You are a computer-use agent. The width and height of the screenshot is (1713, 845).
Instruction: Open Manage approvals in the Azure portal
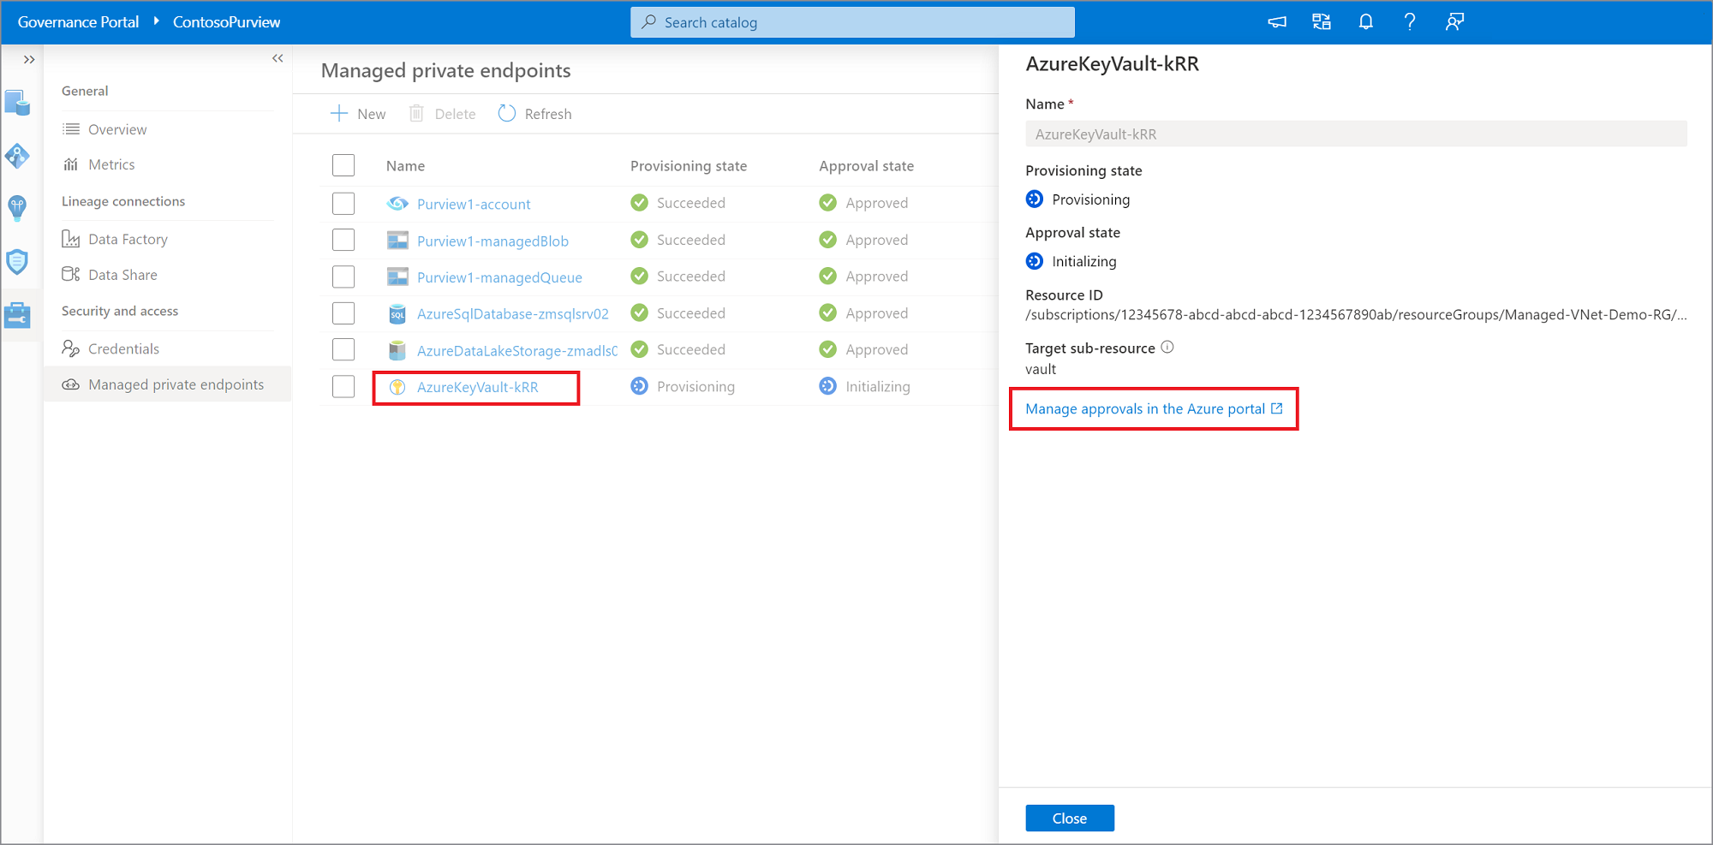click(x=1154, y=409)
